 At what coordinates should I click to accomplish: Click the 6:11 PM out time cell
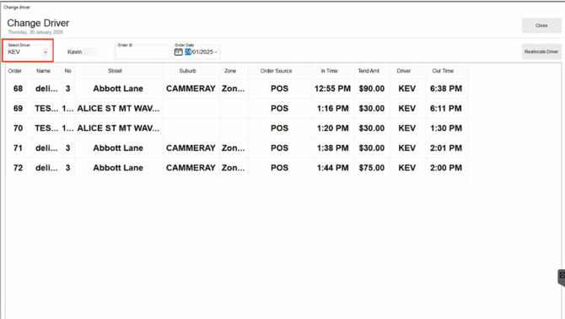point(446,109)
